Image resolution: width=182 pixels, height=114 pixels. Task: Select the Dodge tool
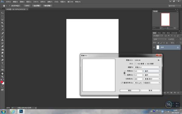pyautogui.click(x=2, y=56)
